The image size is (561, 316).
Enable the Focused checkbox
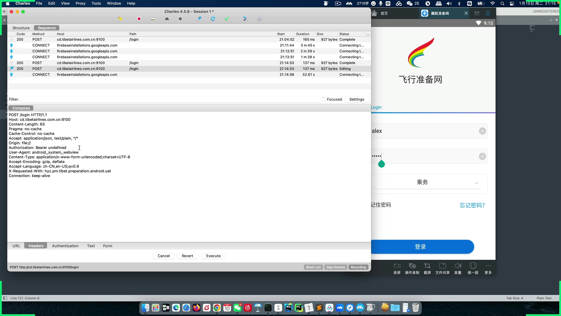pos(324,99)
